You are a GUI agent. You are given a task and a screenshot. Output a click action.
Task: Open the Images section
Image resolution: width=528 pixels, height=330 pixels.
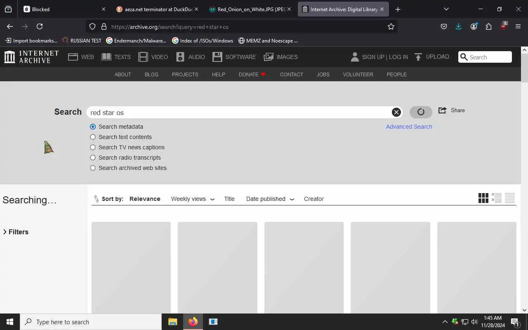280,57
